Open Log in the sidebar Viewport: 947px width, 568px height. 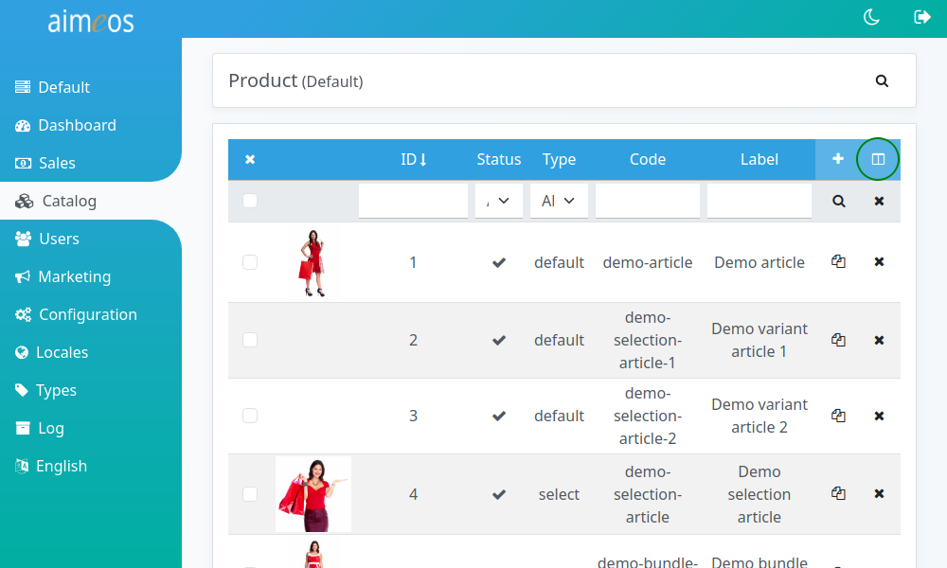(40, 428)
